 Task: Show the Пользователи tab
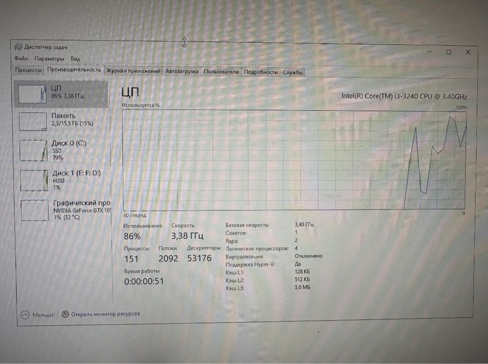pos(221,72)
